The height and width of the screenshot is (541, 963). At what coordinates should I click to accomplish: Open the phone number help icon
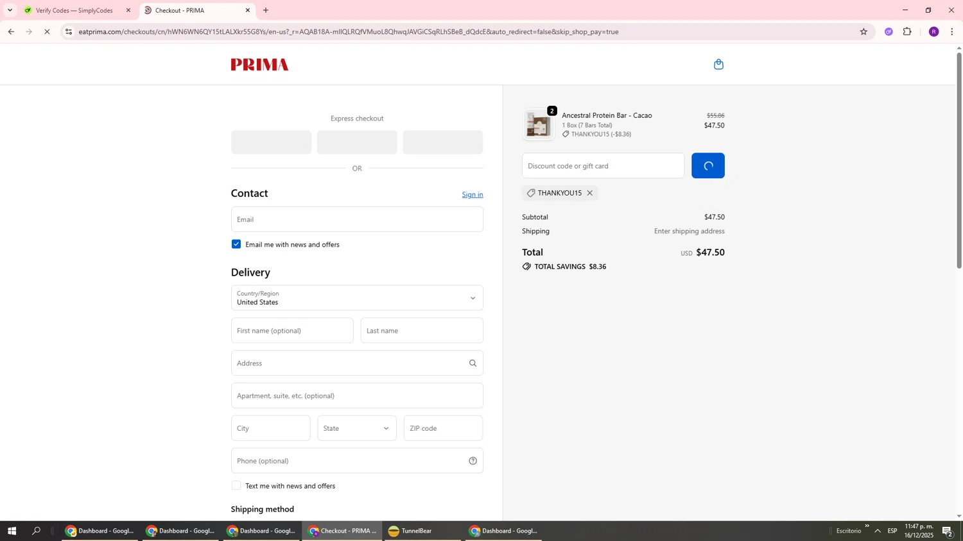click(473, 461)
